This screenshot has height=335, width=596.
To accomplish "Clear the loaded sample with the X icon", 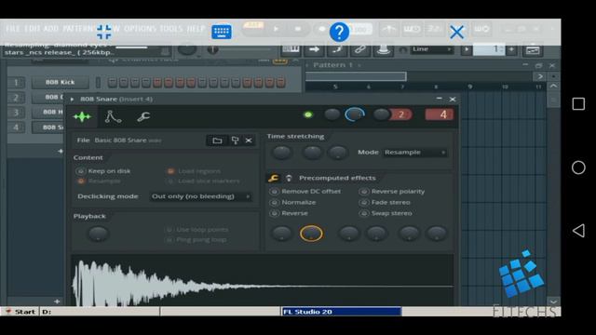I will tap(249, 141).
